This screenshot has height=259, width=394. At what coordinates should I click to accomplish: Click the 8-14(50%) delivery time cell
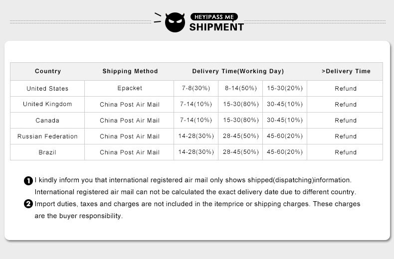pyautogui.click(x=241, y=88)
